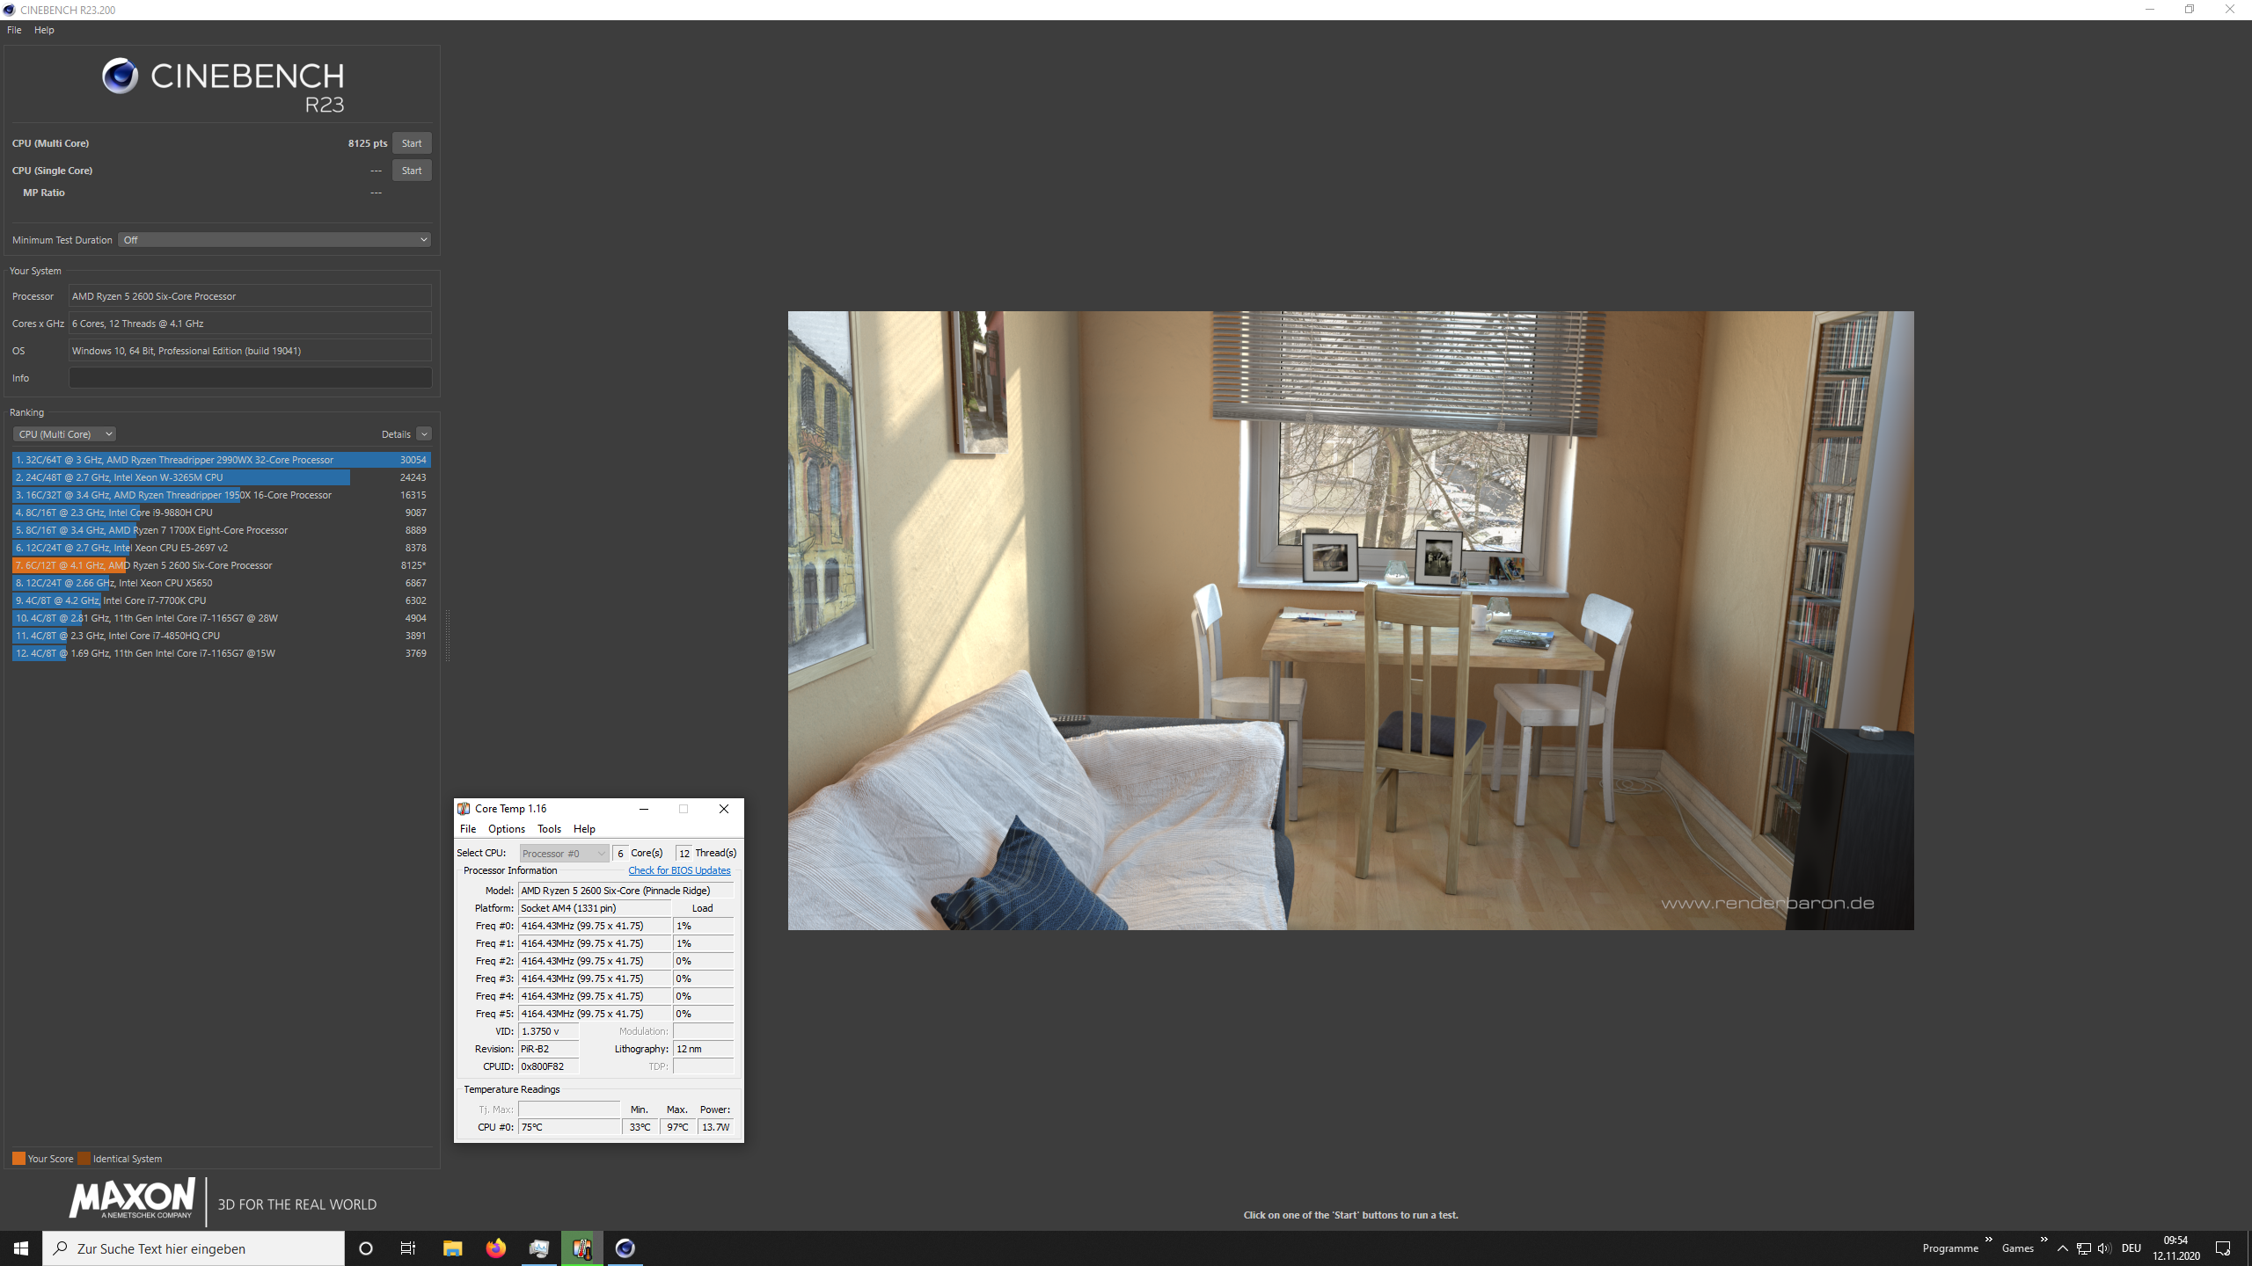Screen dimensions: 2252x1266
Task: Click the Cores x GHz field
Action: [250, 324]
